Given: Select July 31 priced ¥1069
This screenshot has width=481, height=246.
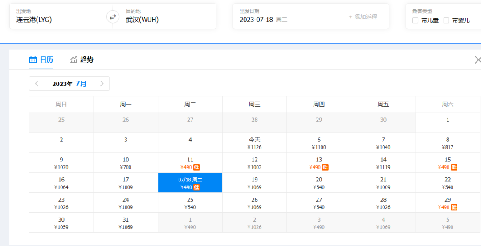Looking at the screenshot, I should 126,222.
